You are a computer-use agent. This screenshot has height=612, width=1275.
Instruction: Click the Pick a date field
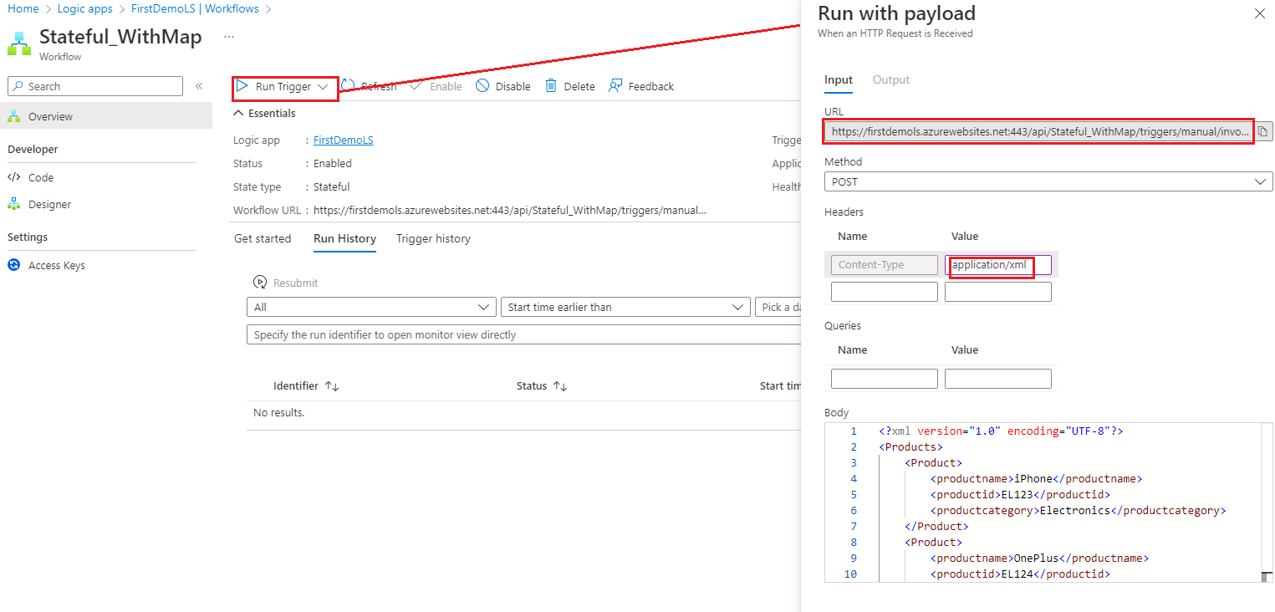point(778,307)
